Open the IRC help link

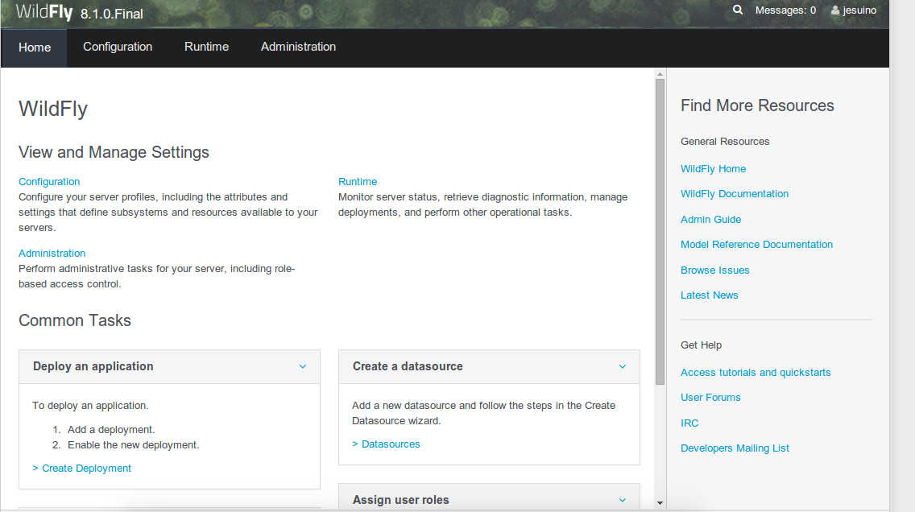(x=689, y=423)
